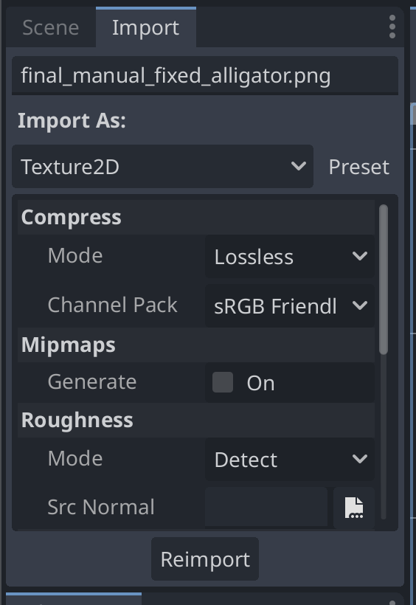
Task: Click the On label next to Generate
Action: (261, 383)
